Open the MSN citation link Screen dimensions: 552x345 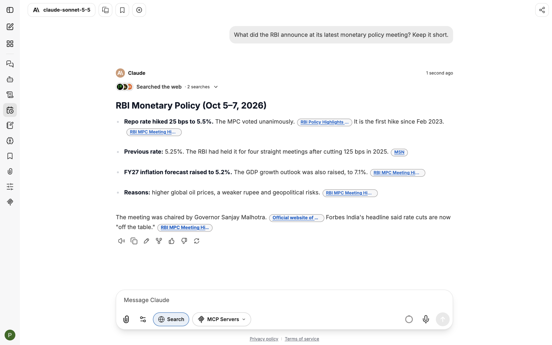pos(399,152)
